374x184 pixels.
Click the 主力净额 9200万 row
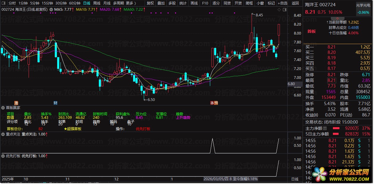(x=338, y=128)
